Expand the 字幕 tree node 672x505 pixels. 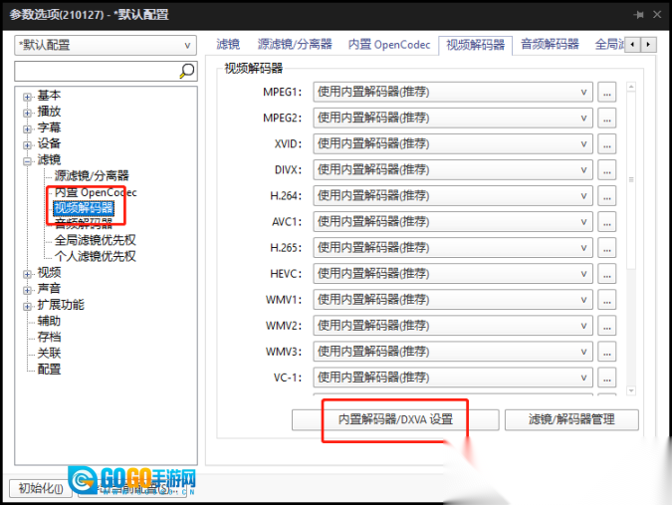28,127
